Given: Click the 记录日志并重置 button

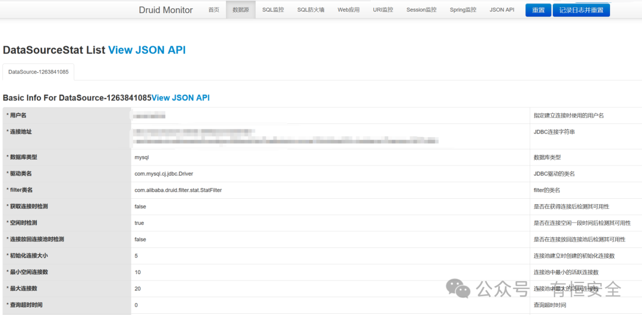Looking at the screenshot, I should [x=581, y=11].
